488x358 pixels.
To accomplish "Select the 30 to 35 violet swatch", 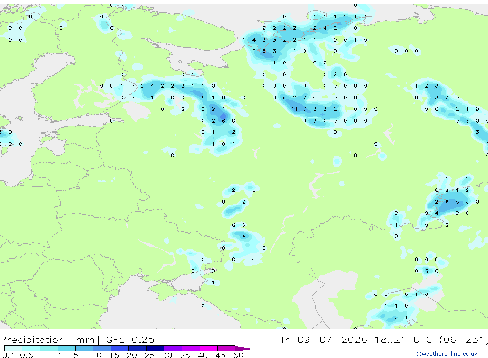I will (x=173, y=348).
